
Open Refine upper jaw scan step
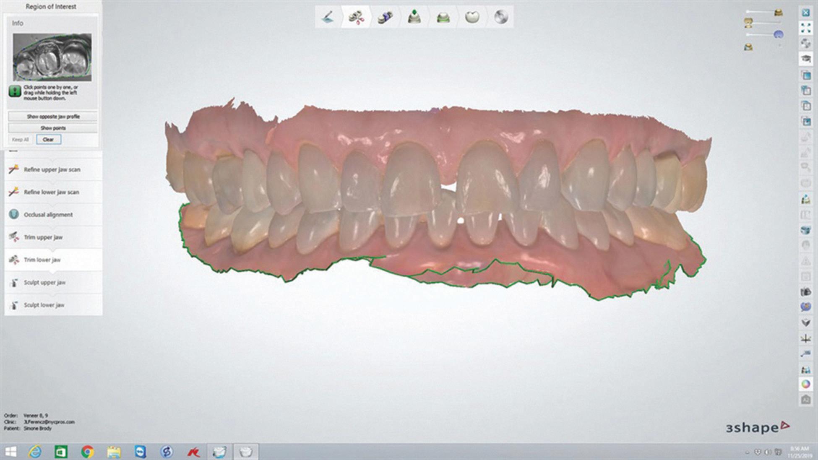coord(52,169)
